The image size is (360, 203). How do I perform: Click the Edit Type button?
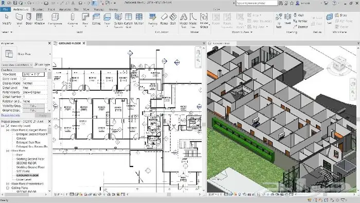(42, 64)
